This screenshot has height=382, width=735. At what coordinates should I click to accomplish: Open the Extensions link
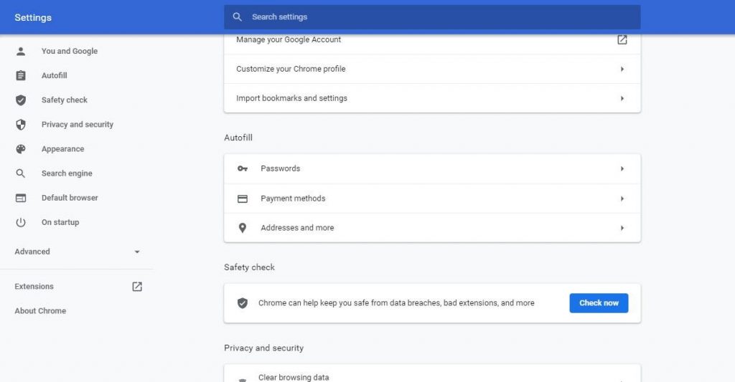coord(34,287)
